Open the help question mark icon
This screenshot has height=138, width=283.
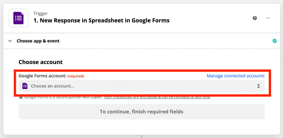coord(255,18)
